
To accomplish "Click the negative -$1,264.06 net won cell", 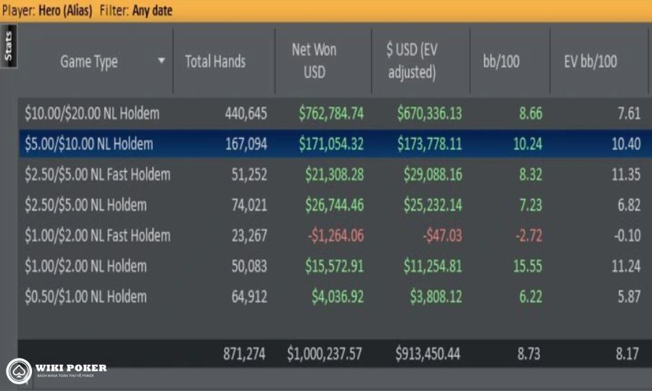I will pyautogui.click(x=336, y=236).
